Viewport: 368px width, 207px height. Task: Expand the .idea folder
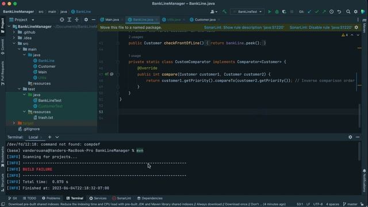click(x=14, y=38)
